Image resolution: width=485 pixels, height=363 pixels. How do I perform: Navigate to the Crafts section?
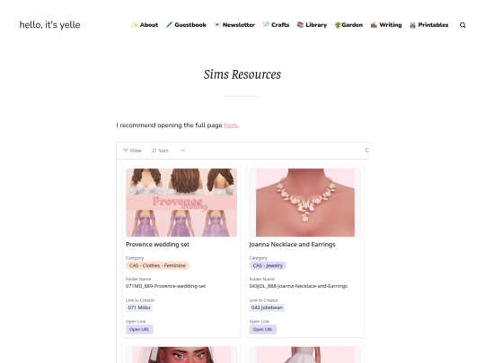tap(280, 25)
